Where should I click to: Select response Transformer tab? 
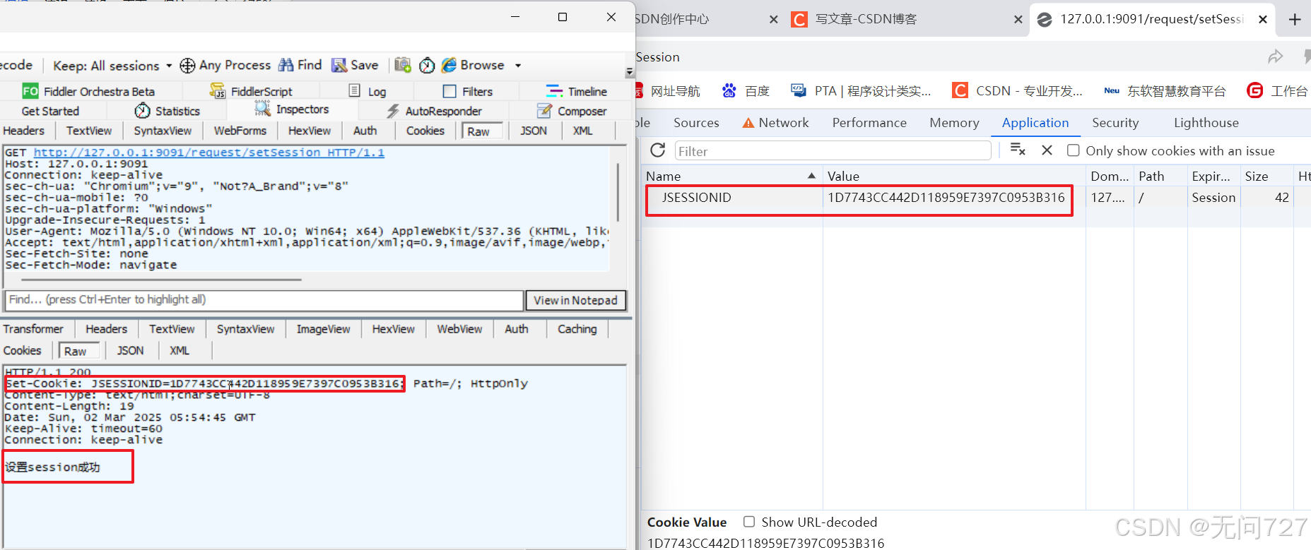(x=33, y=329)
